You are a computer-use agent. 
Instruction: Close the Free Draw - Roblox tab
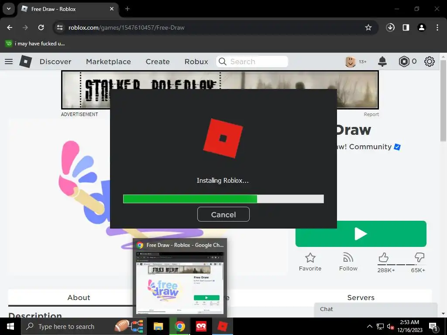[112, 9]
